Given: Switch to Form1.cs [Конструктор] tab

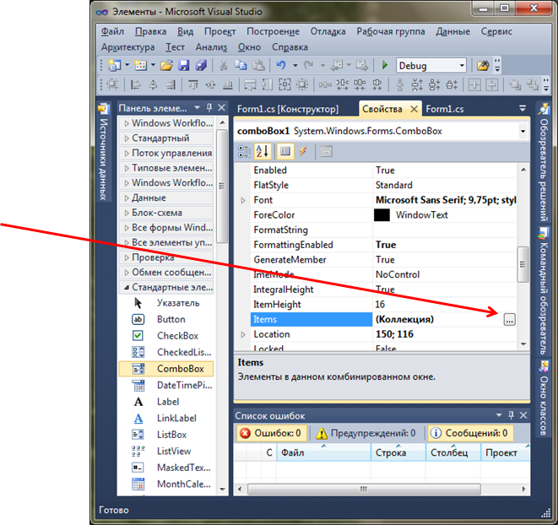Looking at the screenshot, I should 288,109.
